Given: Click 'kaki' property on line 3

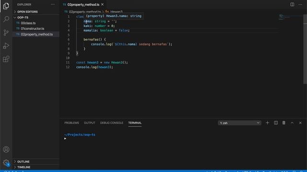Looking at the screenshot, I should point(87,26).
